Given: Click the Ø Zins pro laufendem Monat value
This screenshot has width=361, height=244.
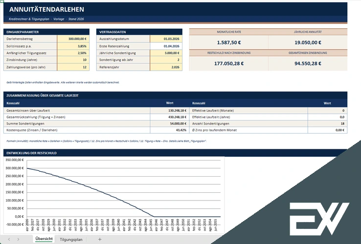Looking at the screenshot, I should (327, 130).
